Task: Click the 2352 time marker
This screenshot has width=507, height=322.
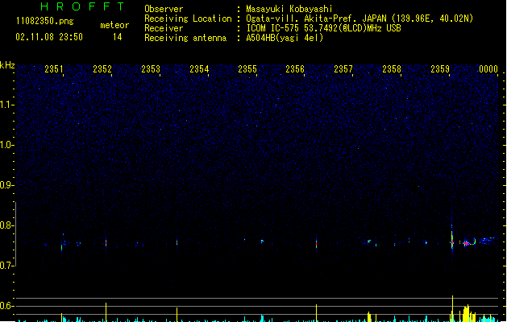Action: coord(102,69)
